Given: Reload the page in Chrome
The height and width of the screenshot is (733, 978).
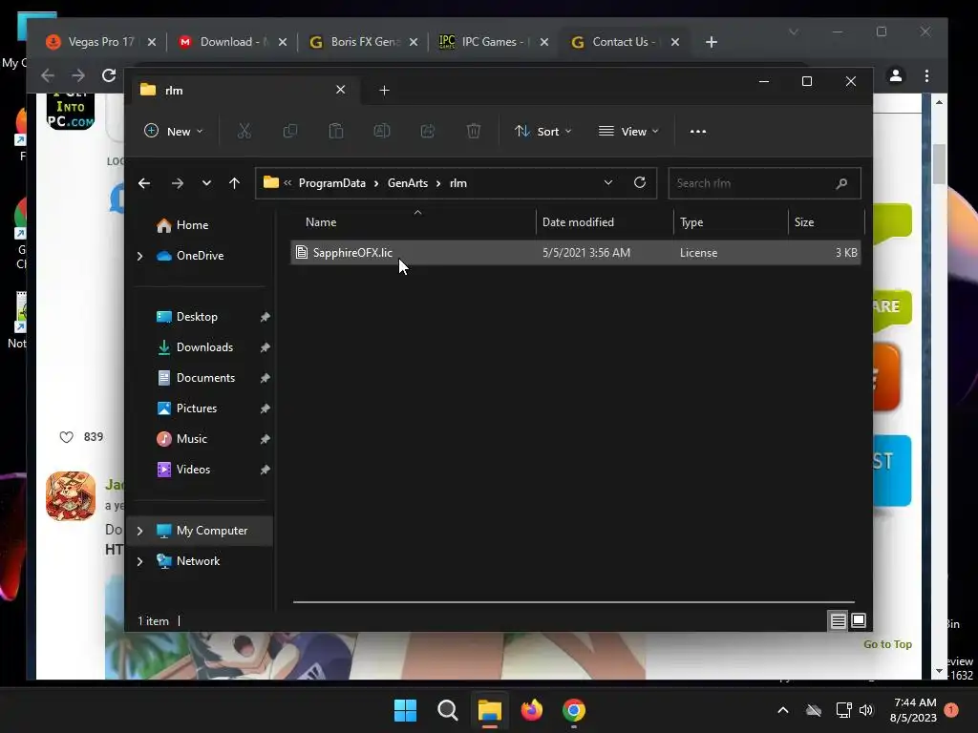Looking at the screenshot, I should point(109,76).
